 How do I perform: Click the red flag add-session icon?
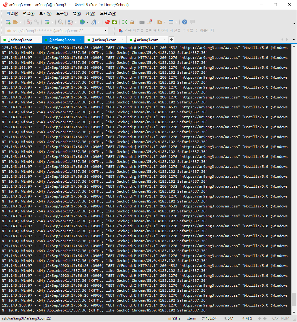[120, 31]
